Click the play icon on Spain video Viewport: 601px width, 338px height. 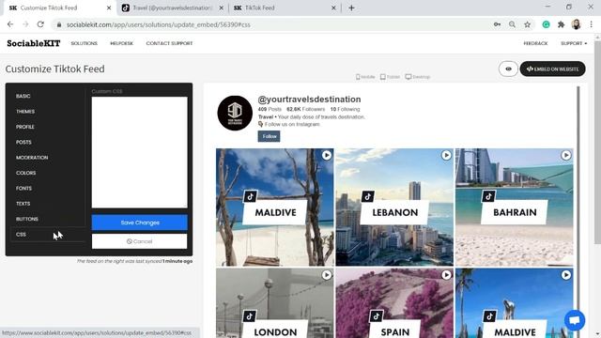coord(446,275)
